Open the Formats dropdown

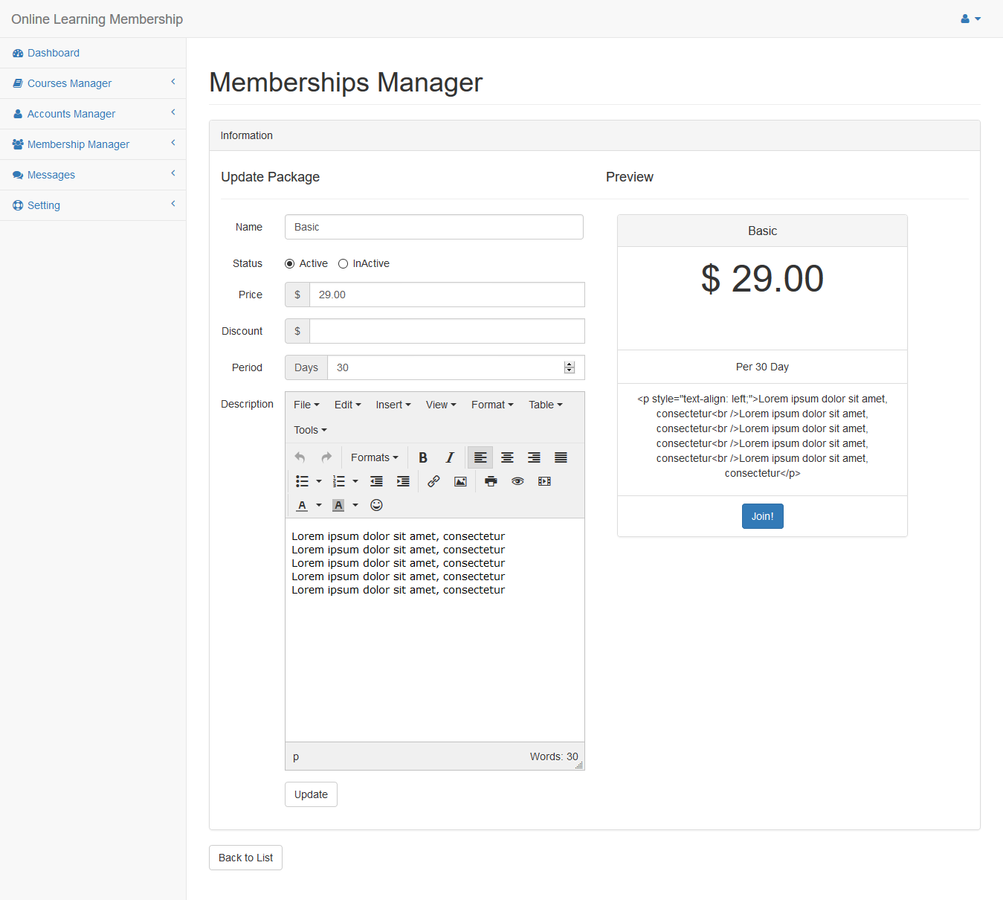[x=374, y=457]
